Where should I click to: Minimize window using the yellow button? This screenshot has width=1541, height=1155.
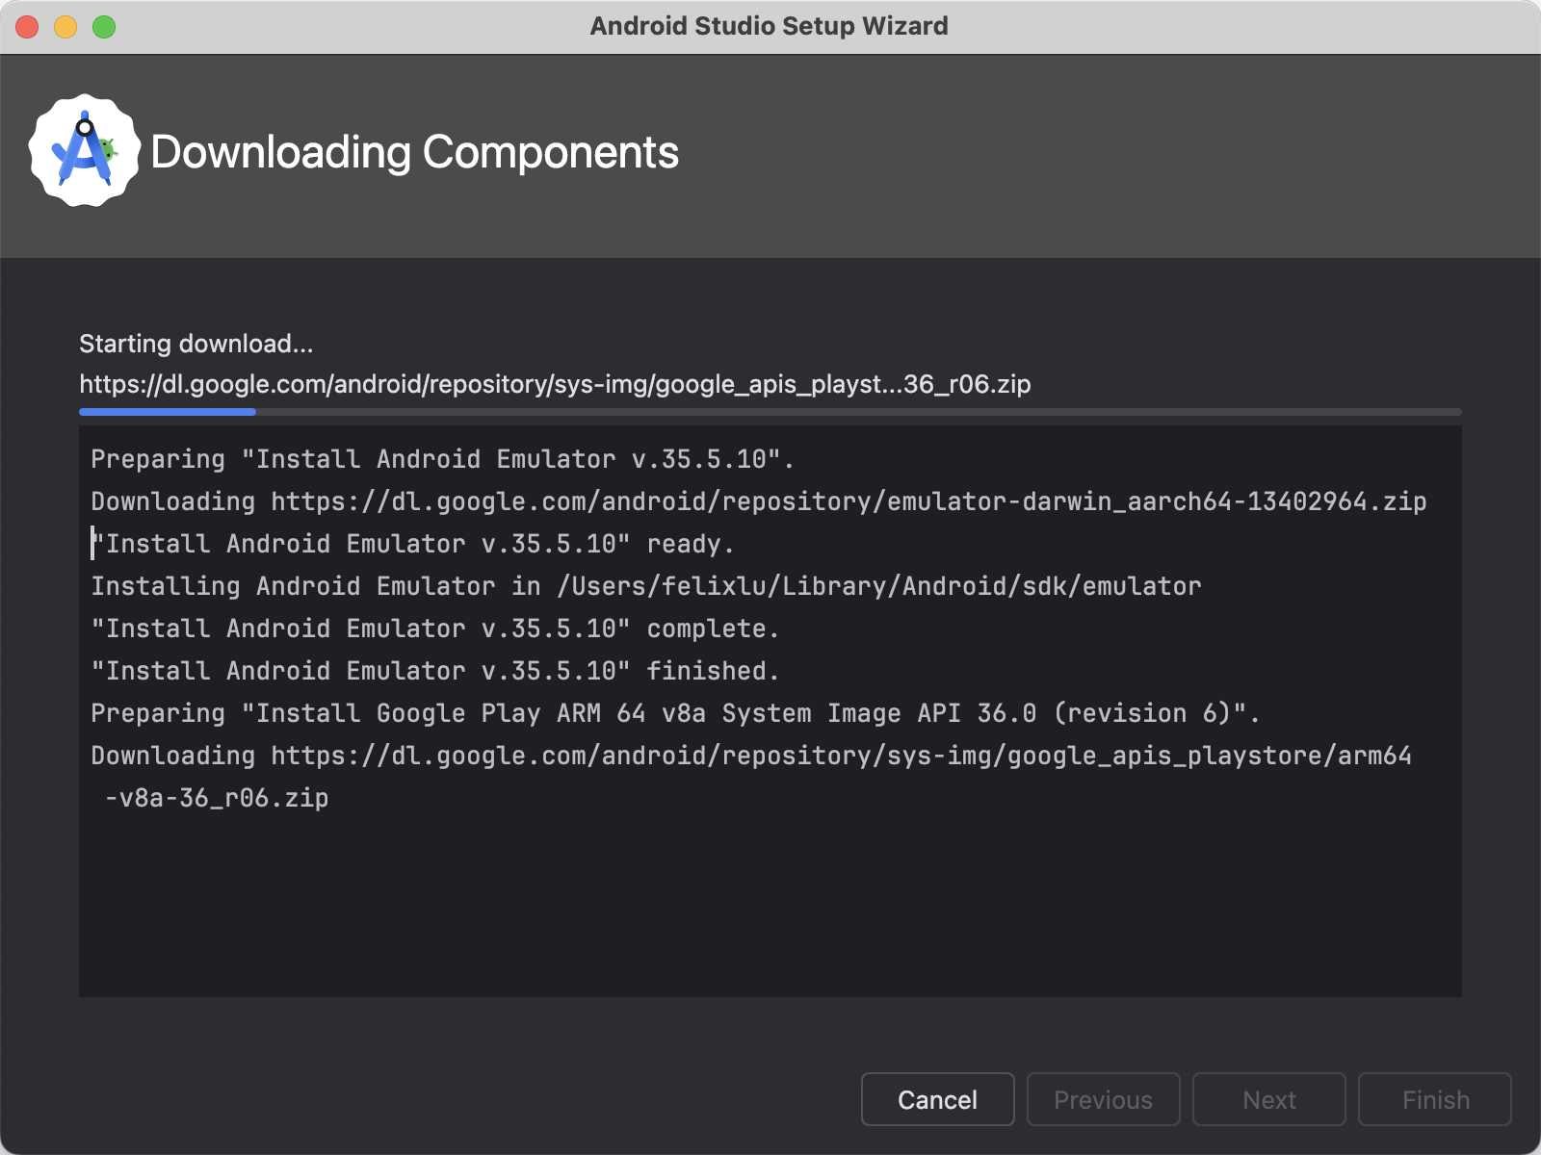tap(65, 27)
